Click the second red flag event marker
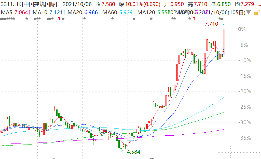The image size is (261, 159). click(194, 19)
